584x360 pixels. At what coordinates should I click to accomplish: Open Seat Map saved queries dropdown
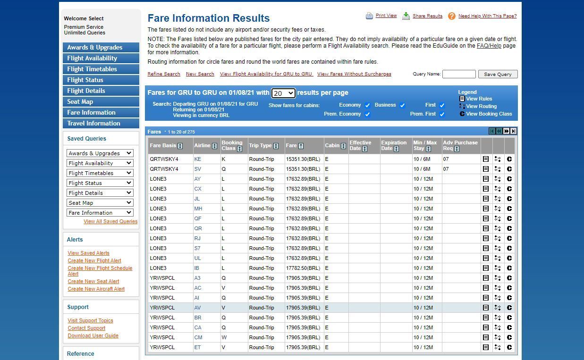click(100, 203)
